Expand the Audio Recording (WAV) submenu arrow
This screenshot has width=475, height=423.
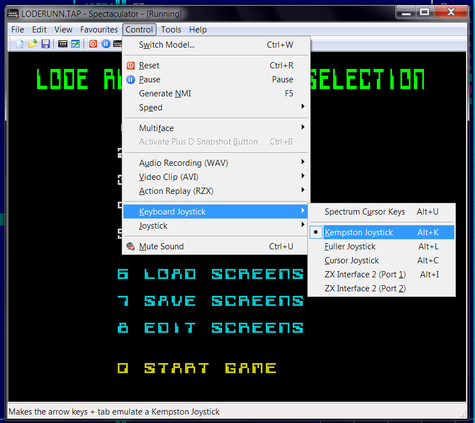pos(303,162)
